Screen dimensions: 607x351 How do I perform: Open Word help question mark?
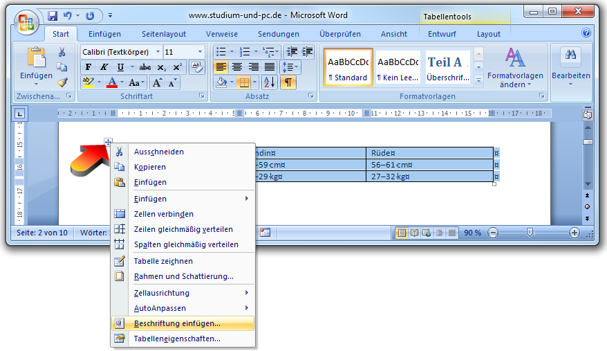[x=586, y=33]
